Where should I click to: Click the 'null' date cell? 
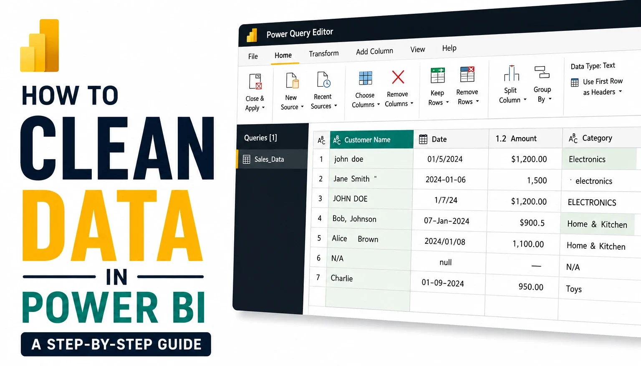tap(448, 262)
